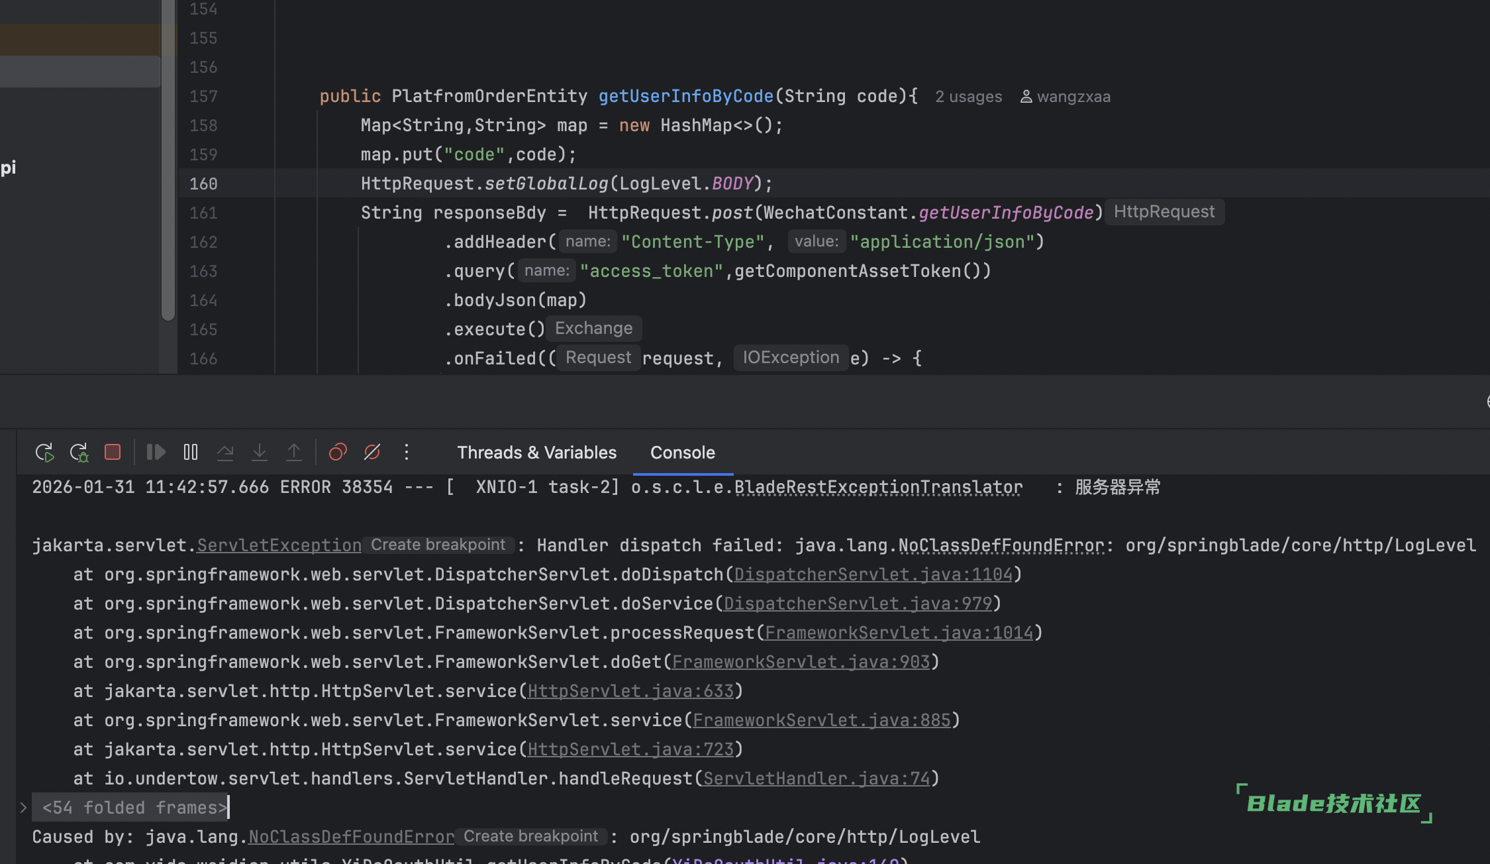Pause the program execution

click(191, 452)
